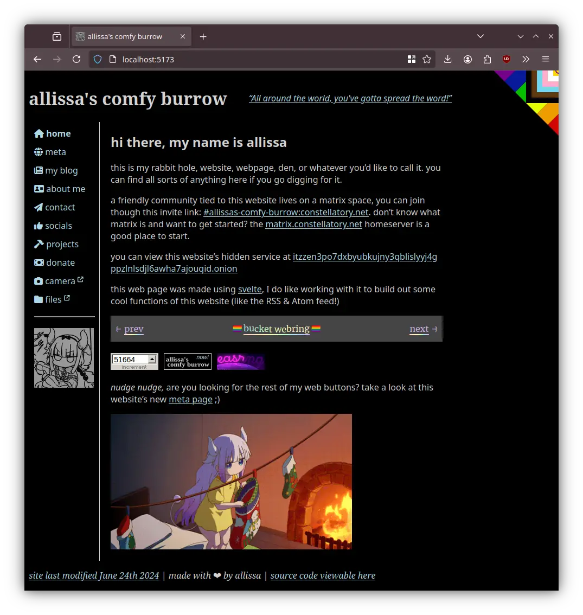Open the hamburger application menu
This screenshot has width=583, height=615.
[x=546, y=59]
